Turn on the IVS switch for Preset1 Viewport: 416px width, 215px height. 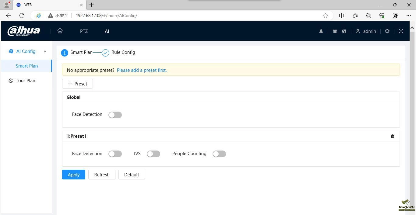click(153, 154)
